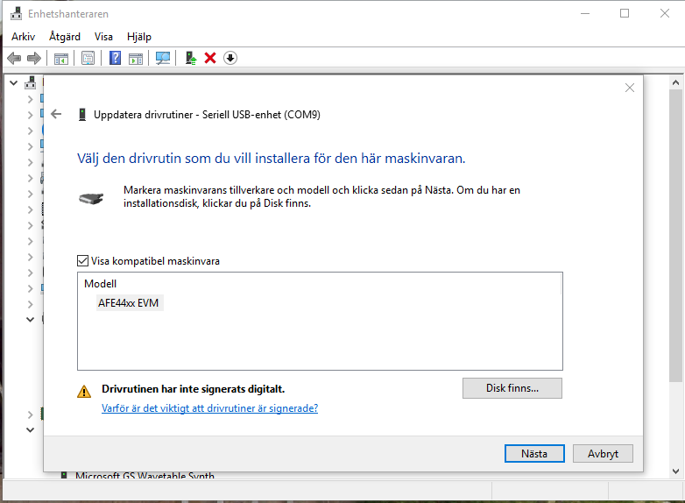Select Microsoft GS Wavetable Synth tree item

(145, 476)
